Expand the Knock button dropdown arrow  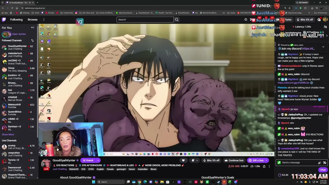[x=98, y=160]
